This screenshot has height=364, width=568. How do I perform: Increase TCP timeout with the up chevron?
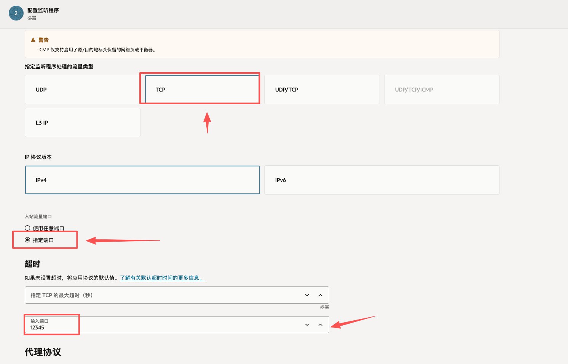pos(321,295)
